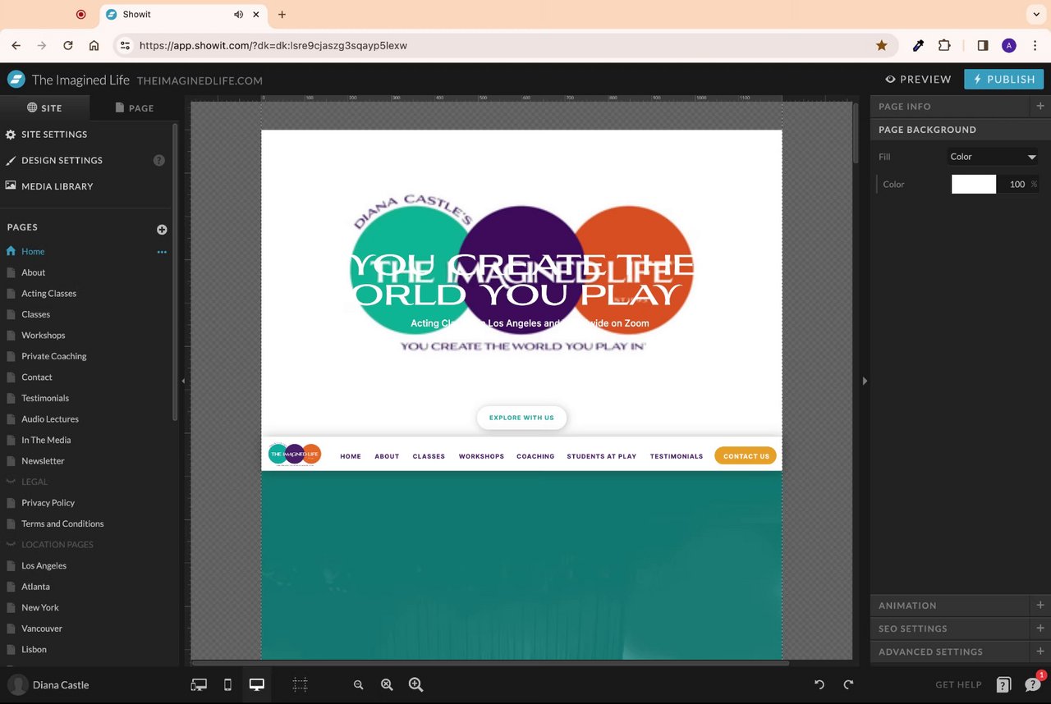Viewport: 1051px width, 704px height.
Task: Click the color opacity value field
Action: 1017,185
